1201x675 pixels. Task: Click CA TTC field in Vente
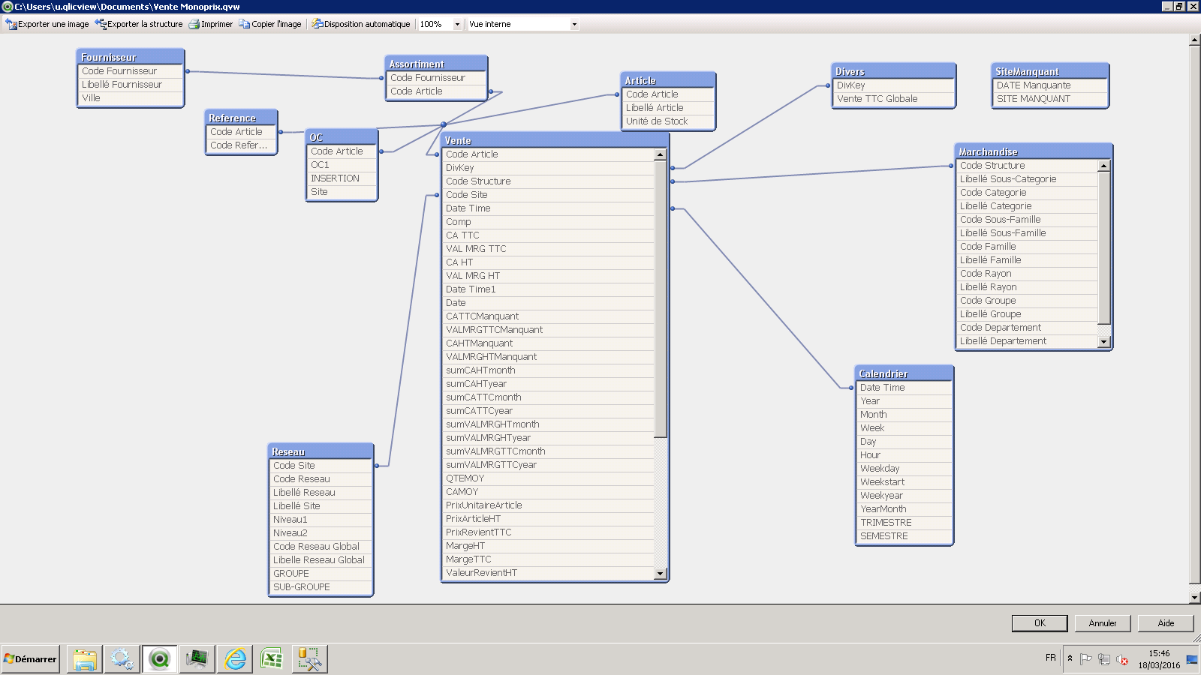pos(549,235)
